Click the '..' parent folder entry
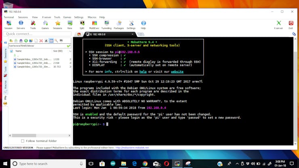Image resolution: width=299 pixels, height=168 pixels. coord(16,55)
